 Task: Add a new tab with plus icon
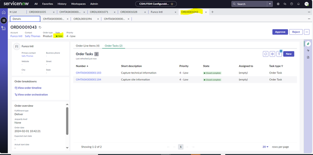[x=213, y=12]
